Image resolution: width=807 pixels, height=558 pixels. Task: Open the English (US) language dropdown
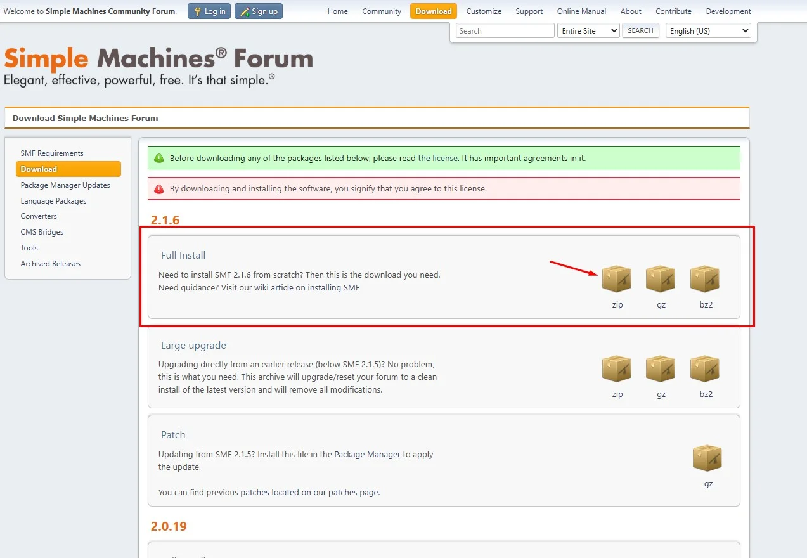(708, 30)
